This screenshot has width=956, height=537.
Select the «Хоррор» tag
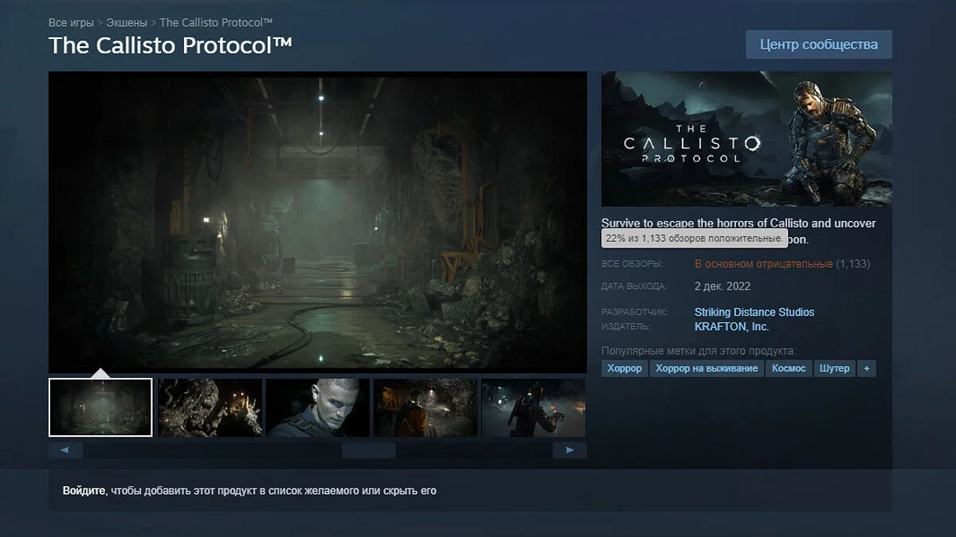(625, 368)
